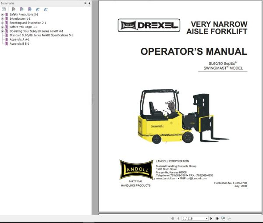The width and height of the screenshot is (263, 223).
Task: Click the Bookmarks panel title
Action: pos(7,3)
